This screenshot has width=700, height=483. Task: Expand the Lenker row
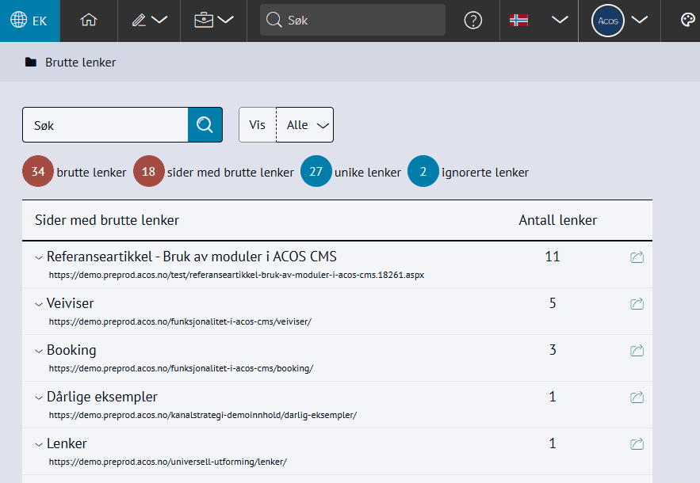tap(38, 444)
